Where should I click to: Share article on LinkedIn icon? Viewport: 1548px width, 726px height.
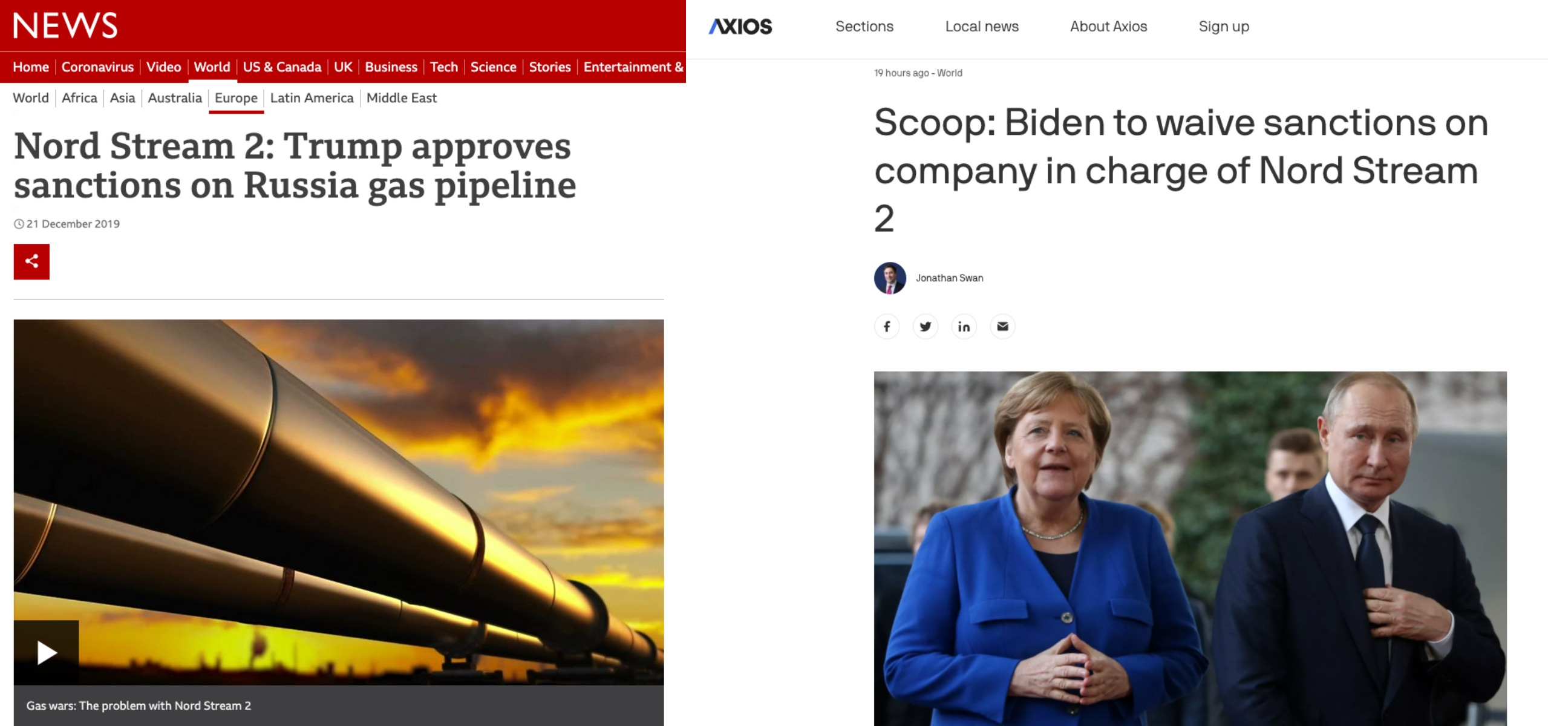coord(964,327)
